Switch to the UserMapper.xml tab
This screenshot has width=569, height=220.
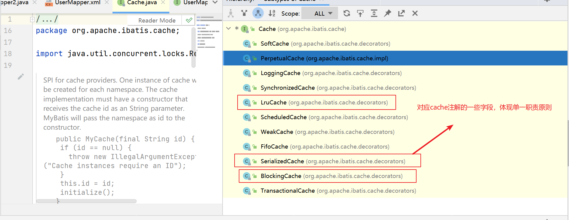[x=78, y=2]
